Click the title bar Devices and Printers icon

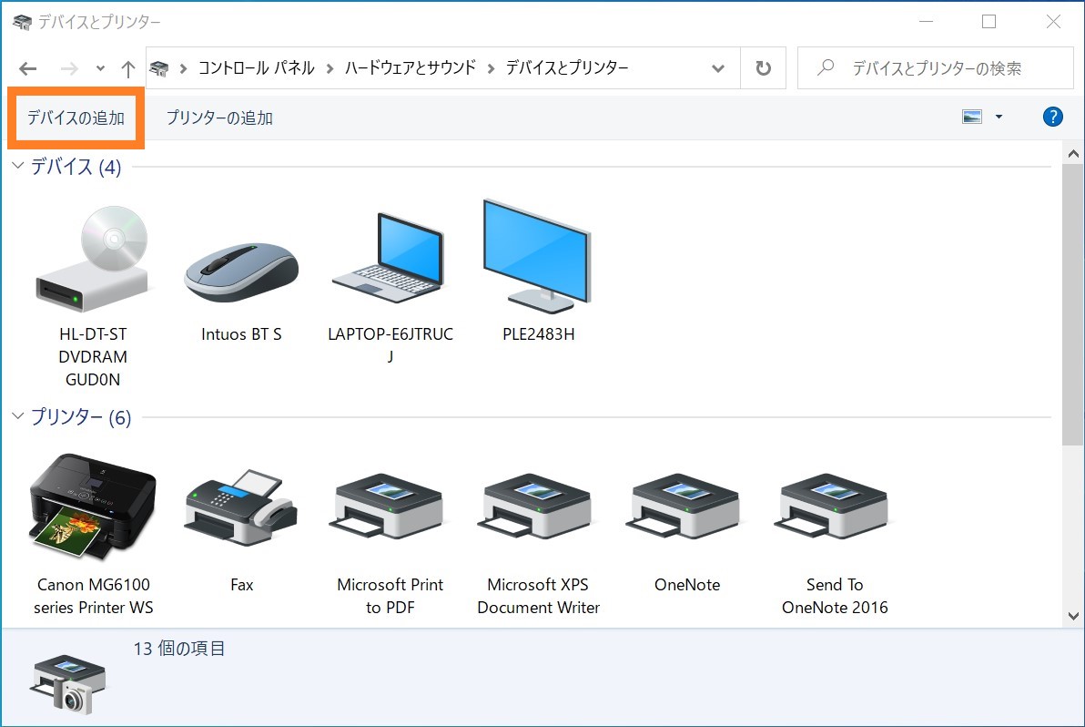(22, 22)
